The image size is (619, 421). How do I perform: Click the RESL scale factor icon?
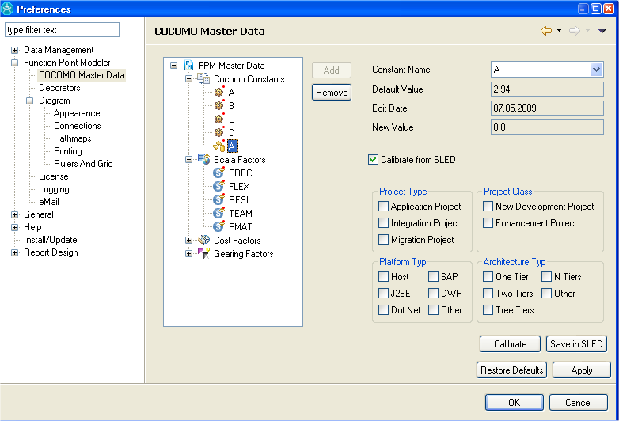point(218,199)
